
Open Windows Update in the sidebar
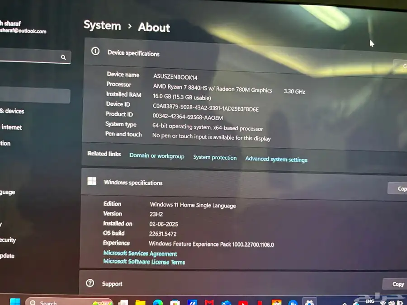[7, 256]
